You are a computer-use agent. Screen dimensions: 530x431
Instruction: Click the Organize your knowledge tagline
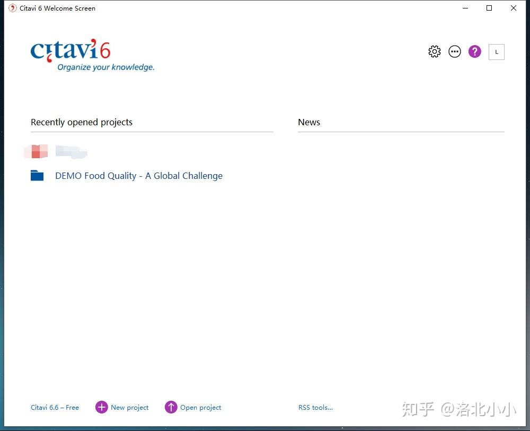coord(107,67)
